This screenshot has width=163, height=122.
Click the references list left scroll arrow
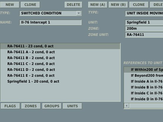pyautogui.click(x=127, y=106)
